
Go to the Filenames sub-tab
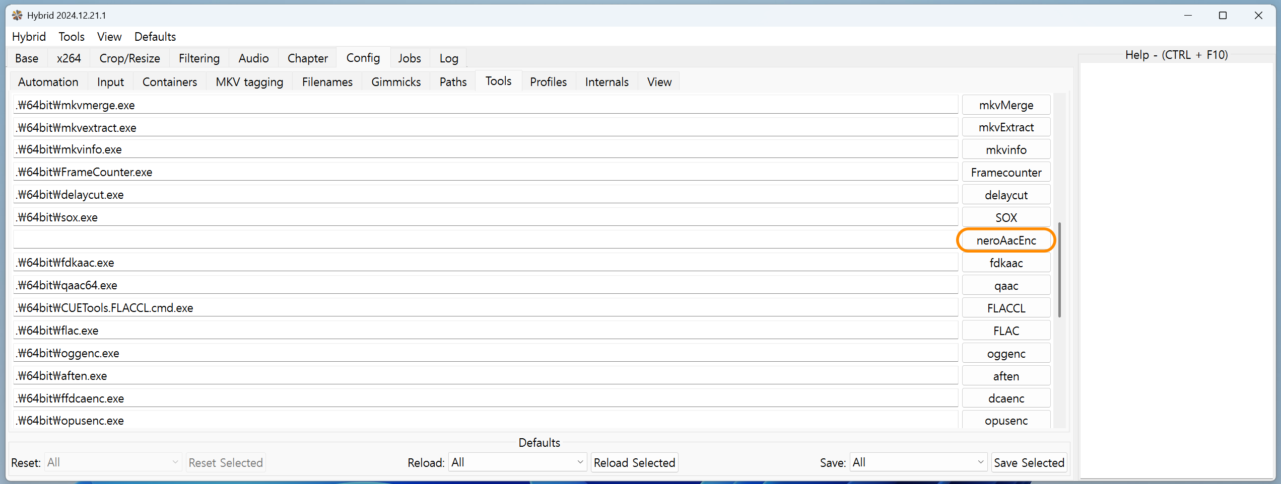(x=327, y=82)
